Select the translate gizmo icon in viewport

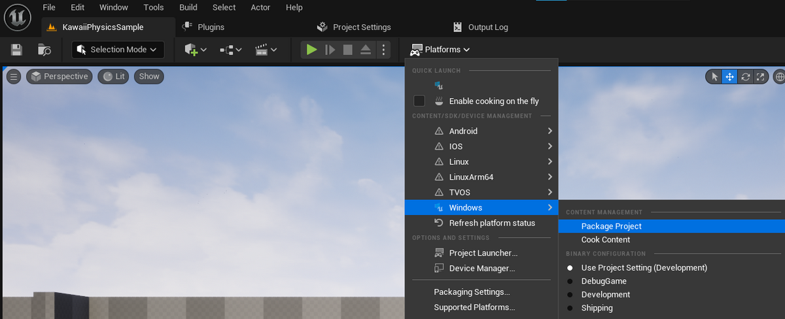click(729, 76)
